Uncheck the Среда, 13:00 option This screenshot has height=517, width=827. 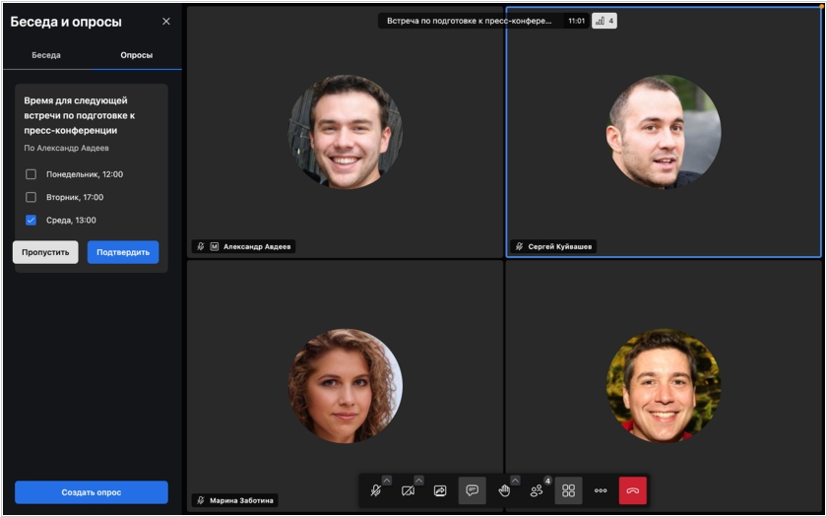tap(32, 221)
